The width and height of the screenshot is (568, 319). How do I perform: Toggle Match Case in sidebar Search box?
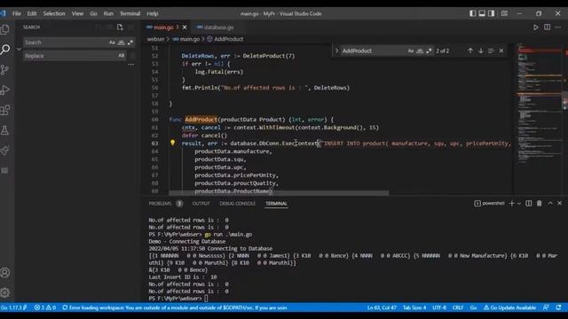112,43
